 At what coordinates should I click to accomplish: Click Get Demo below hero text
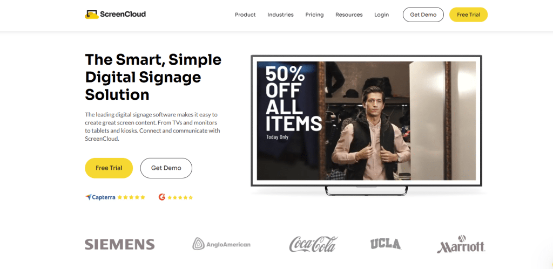(166, 168)
